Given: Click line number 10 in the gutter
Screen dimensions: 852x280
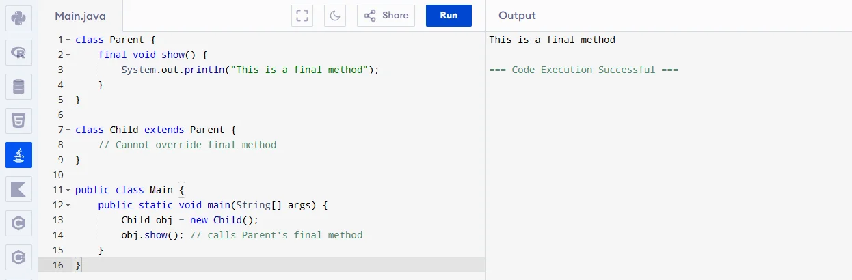Looking at the screenshot, I should [57, 175].
